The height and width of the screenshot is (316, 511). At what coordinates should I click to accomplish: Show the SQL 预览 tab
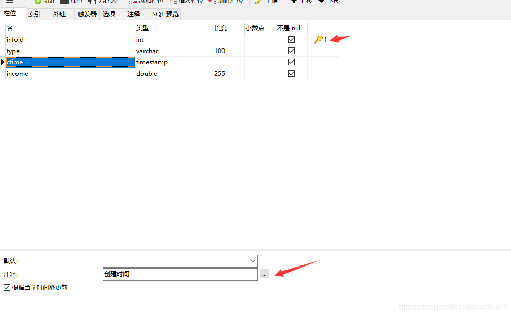pos(165,14)
